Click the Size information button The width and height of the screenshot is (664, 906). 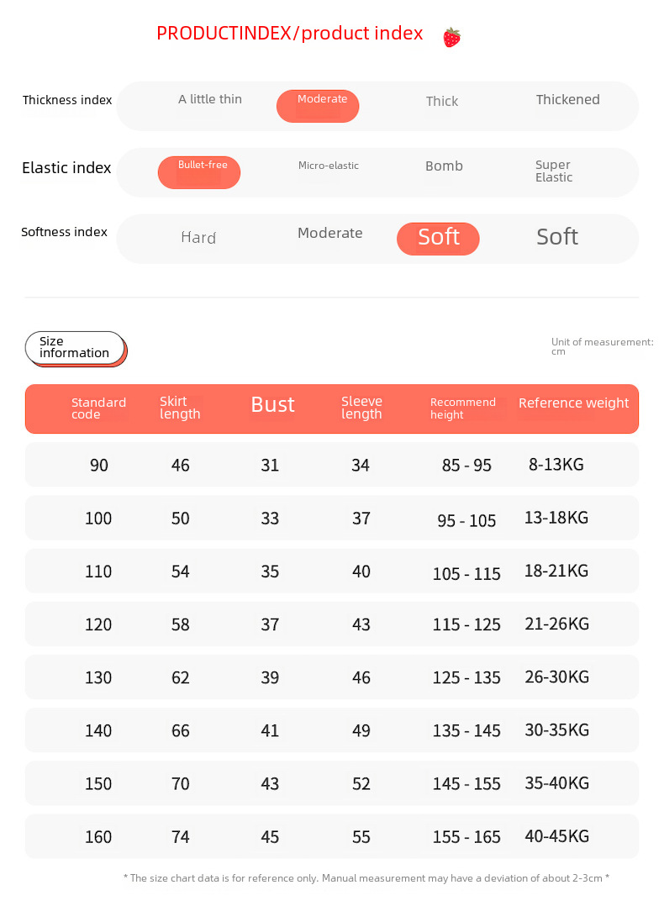click(x=76, y=349)
